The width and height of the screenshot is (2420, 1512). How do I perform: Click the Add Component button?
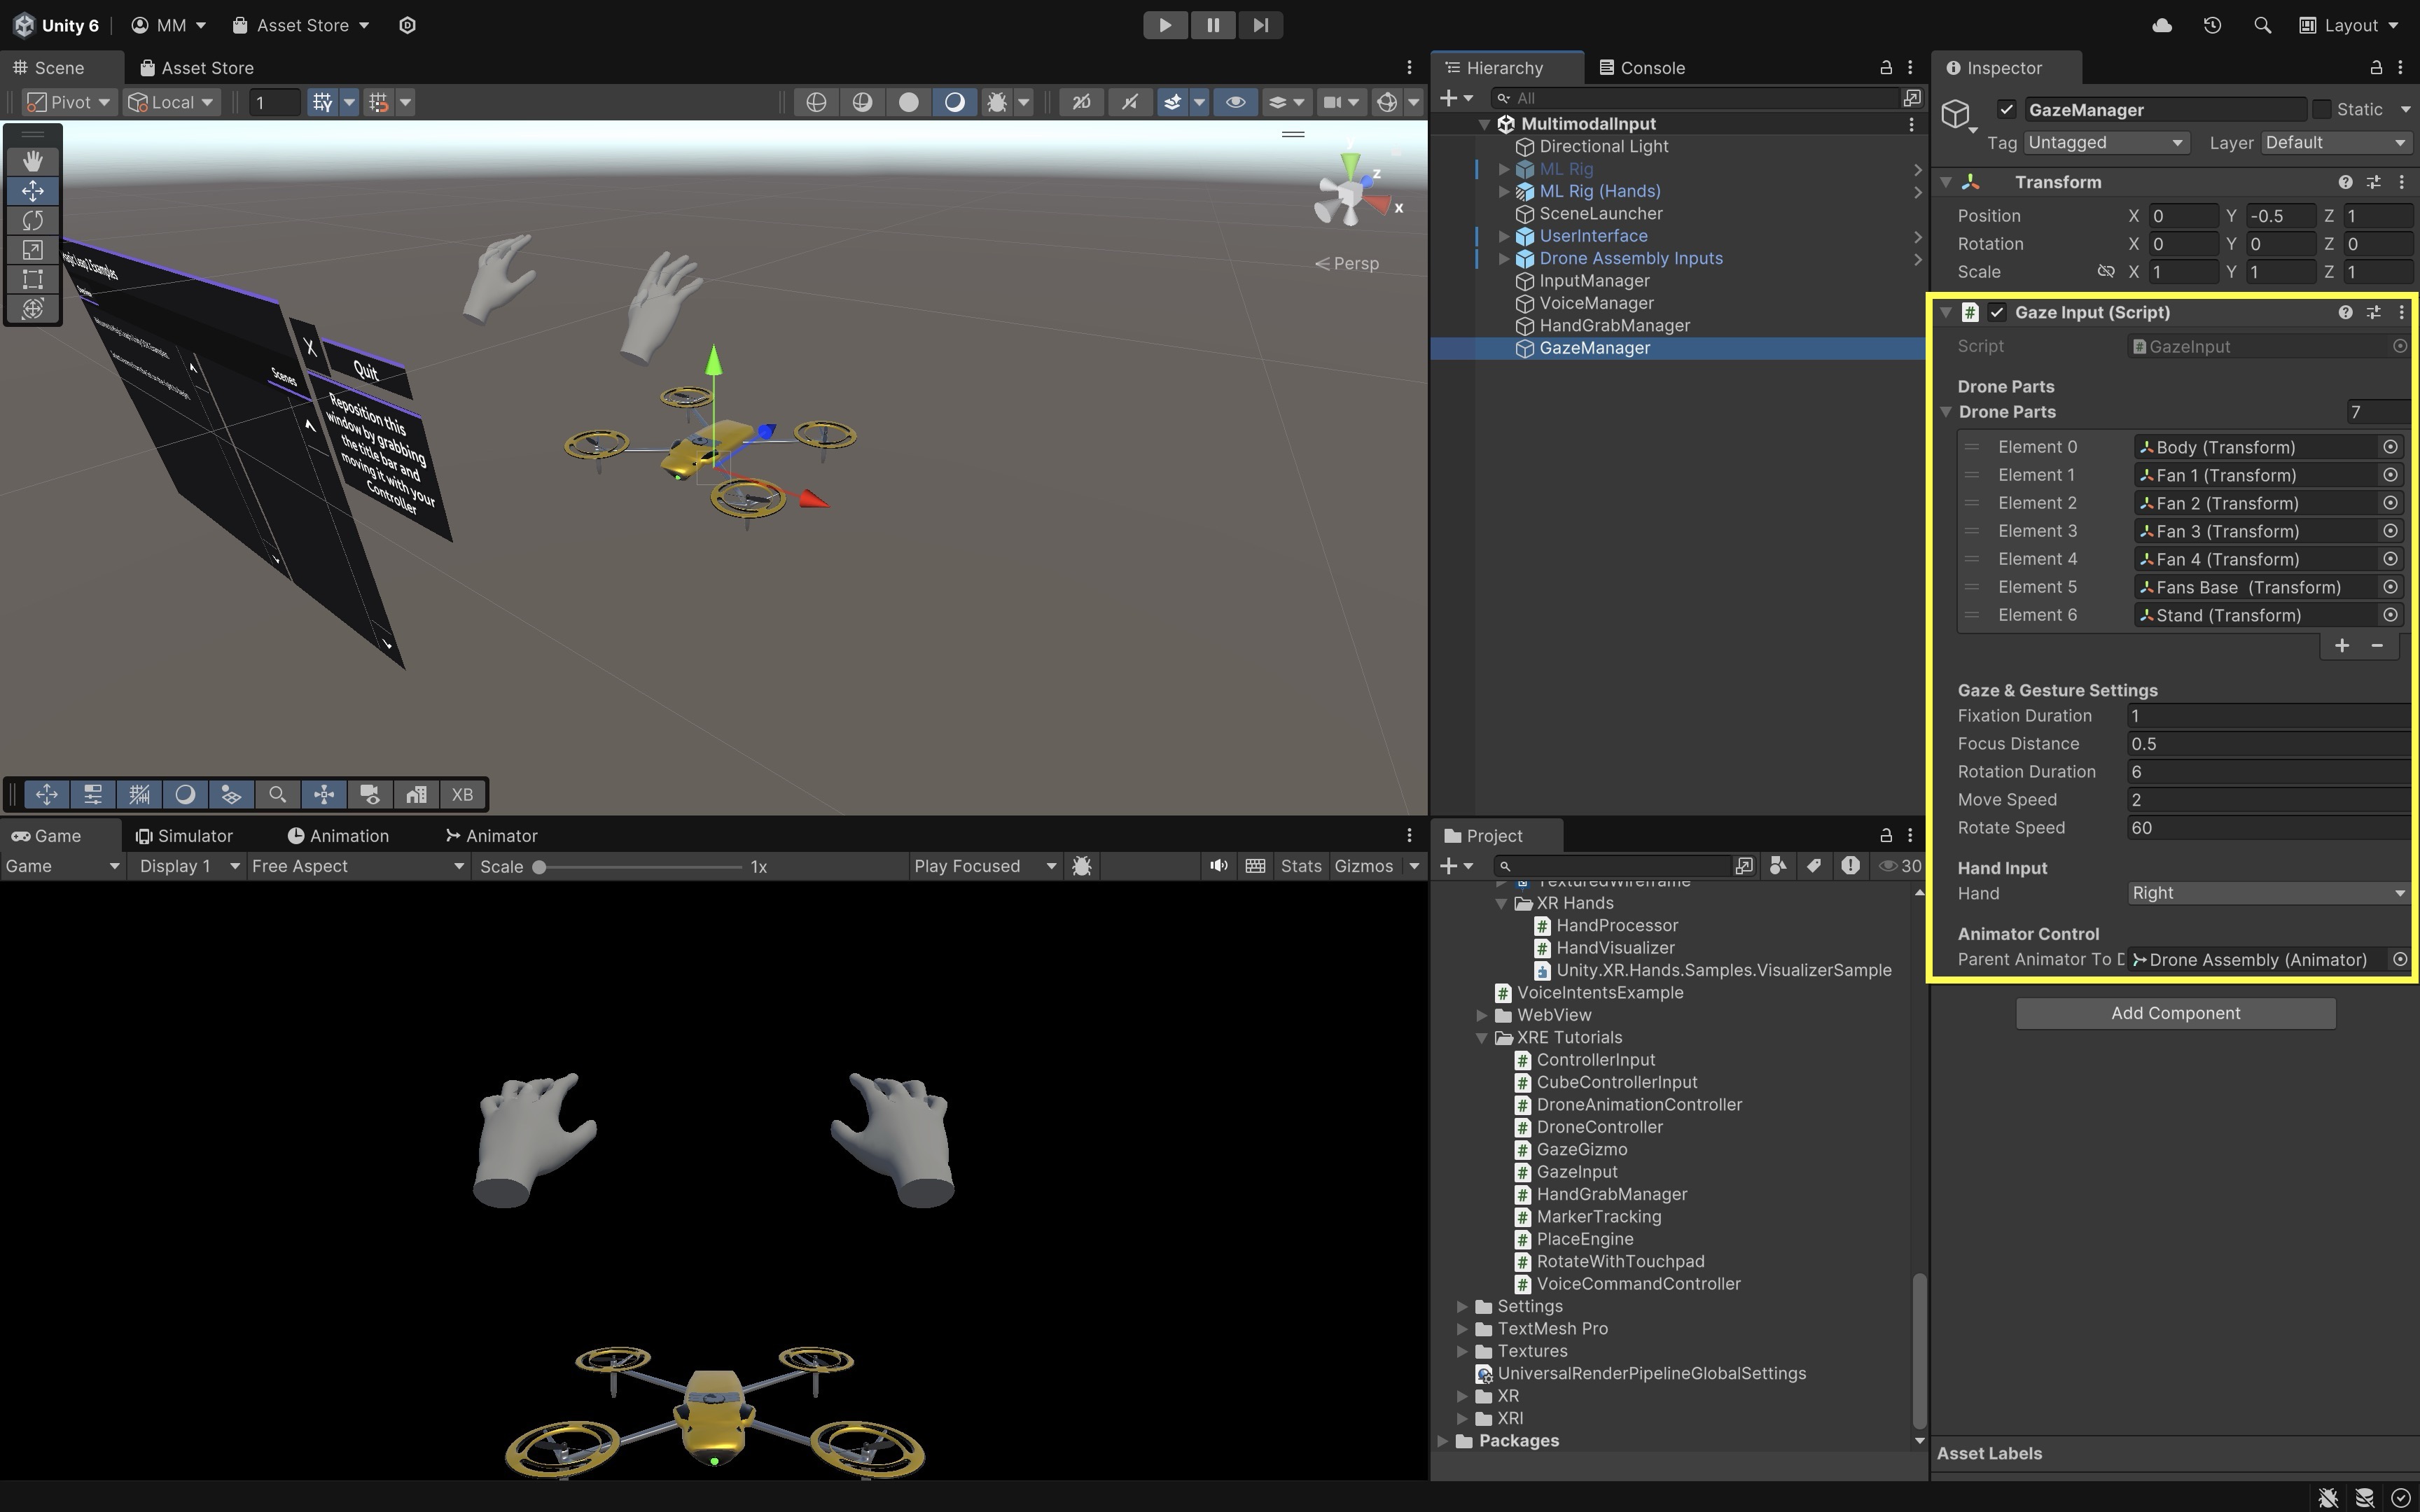[x=2175, y=1013]
